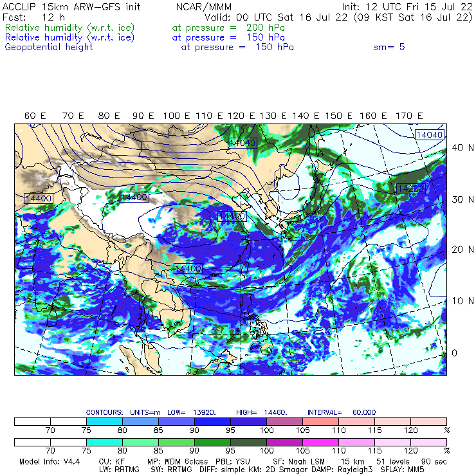Click the title 'ACCLIP 15km ARW-GFS init'
Screen dimensions: 476x476
click(71, 6)
